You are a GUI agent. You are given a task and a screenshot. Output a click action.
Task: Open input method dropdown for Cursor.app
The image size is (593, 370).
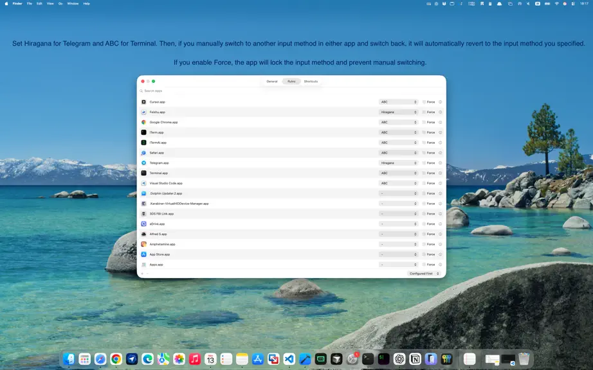click(398, 102)
